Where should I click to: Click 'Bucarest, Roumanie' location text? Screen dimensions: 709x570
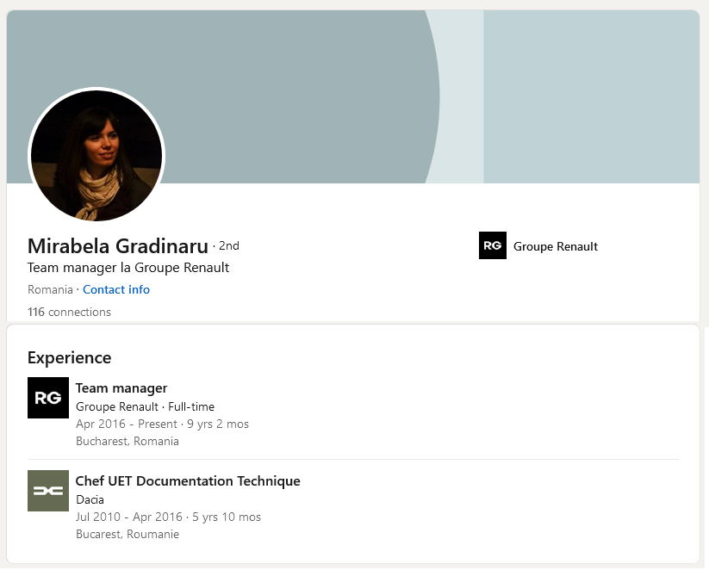point(127,534)
